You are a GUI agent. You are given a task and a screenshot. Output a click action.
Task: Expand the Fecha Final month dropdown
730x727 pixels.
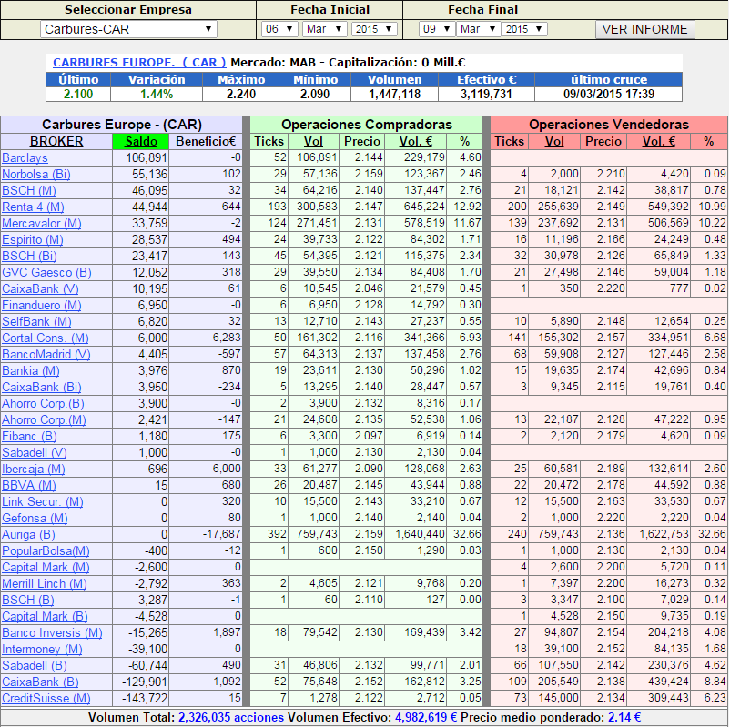pos(477,29)
